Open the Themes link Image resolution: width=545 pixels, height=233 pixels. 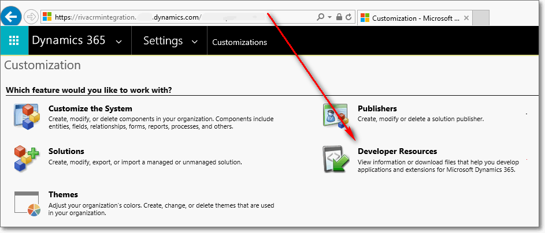(63, 194)
